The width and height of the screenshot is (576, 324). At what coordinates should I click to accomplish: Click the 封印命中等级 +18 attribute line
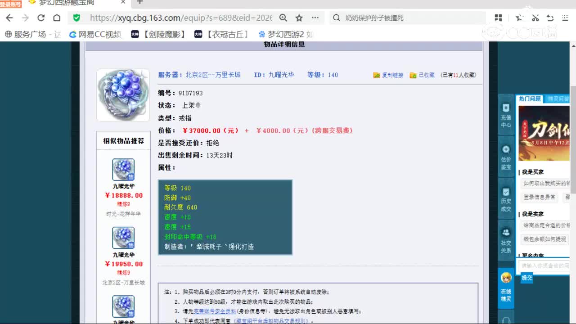tap(190, 237)
